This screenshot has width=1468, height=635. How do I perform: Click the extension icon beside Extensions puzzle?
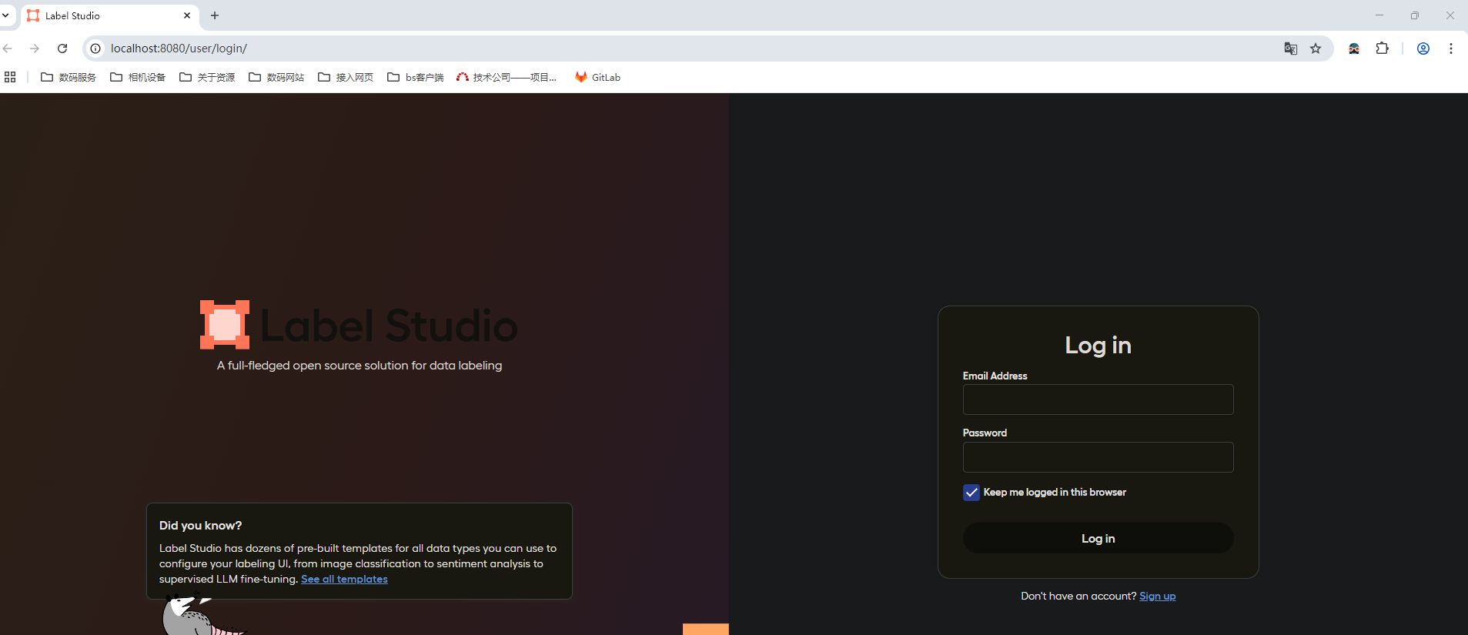1354,48
